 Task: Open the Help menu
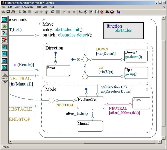click(52, 7)
